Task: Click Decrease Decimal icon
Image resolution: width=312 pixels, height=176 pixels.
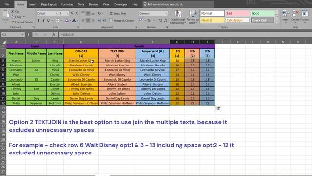Action: click(165, 20)
